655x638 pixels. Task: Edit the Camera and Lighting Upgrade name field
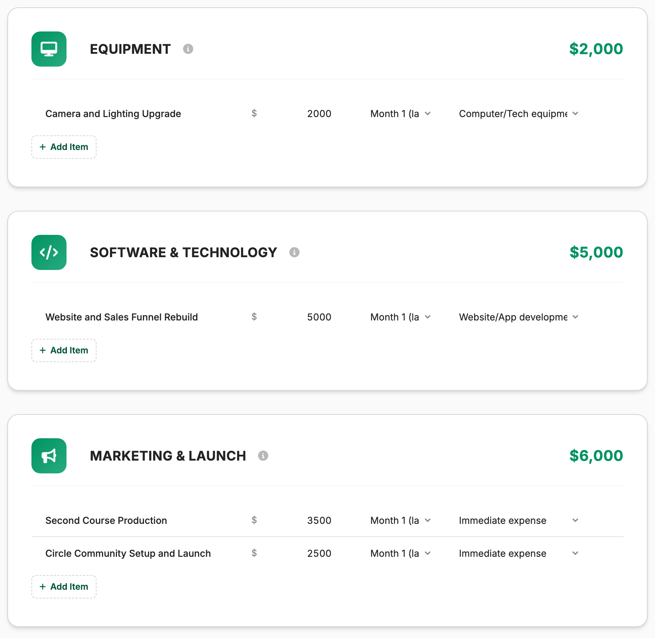click(x=141, y=114)
